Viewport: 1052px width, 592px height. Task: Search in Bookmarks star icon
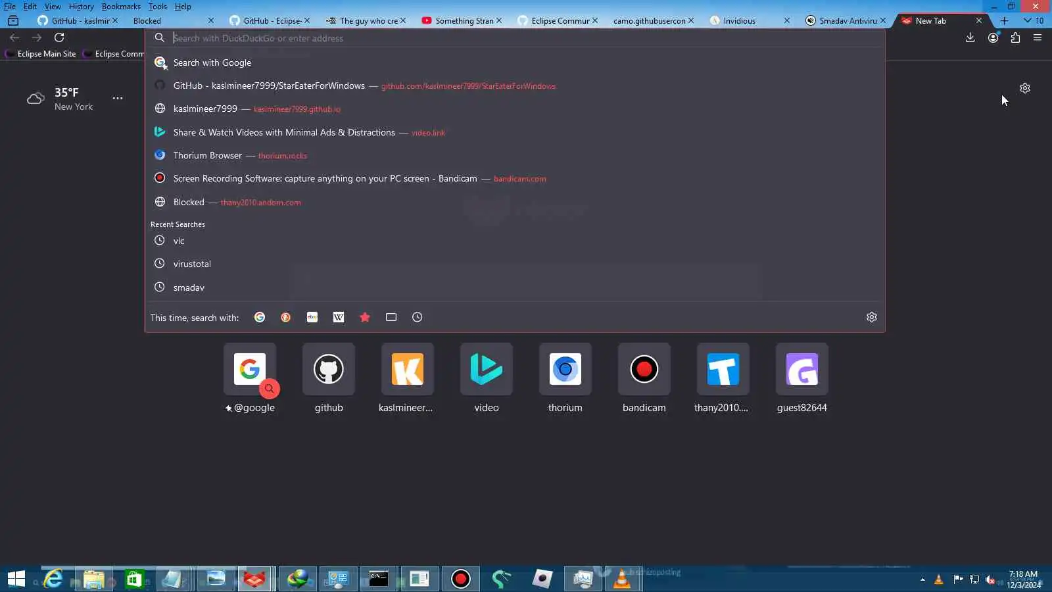[x=365, y=317]
